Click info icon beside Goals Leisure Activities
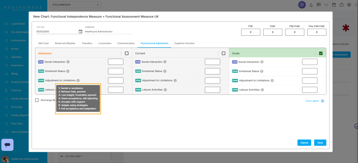This screenshot has height=163, width=358. (x=262, y=90)
